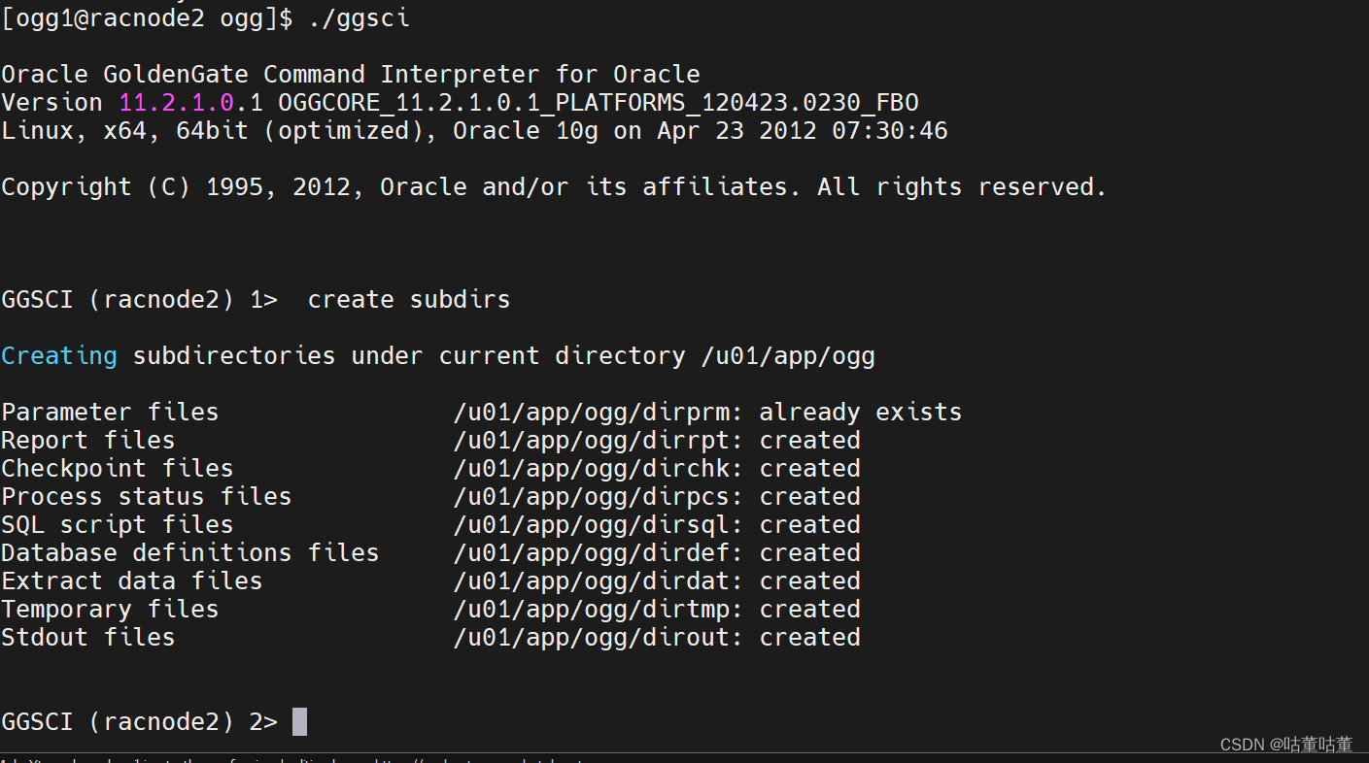Click the "Checkpoint files" label
The width and height of the screenshot is (1369, 763).
(116, 468)
